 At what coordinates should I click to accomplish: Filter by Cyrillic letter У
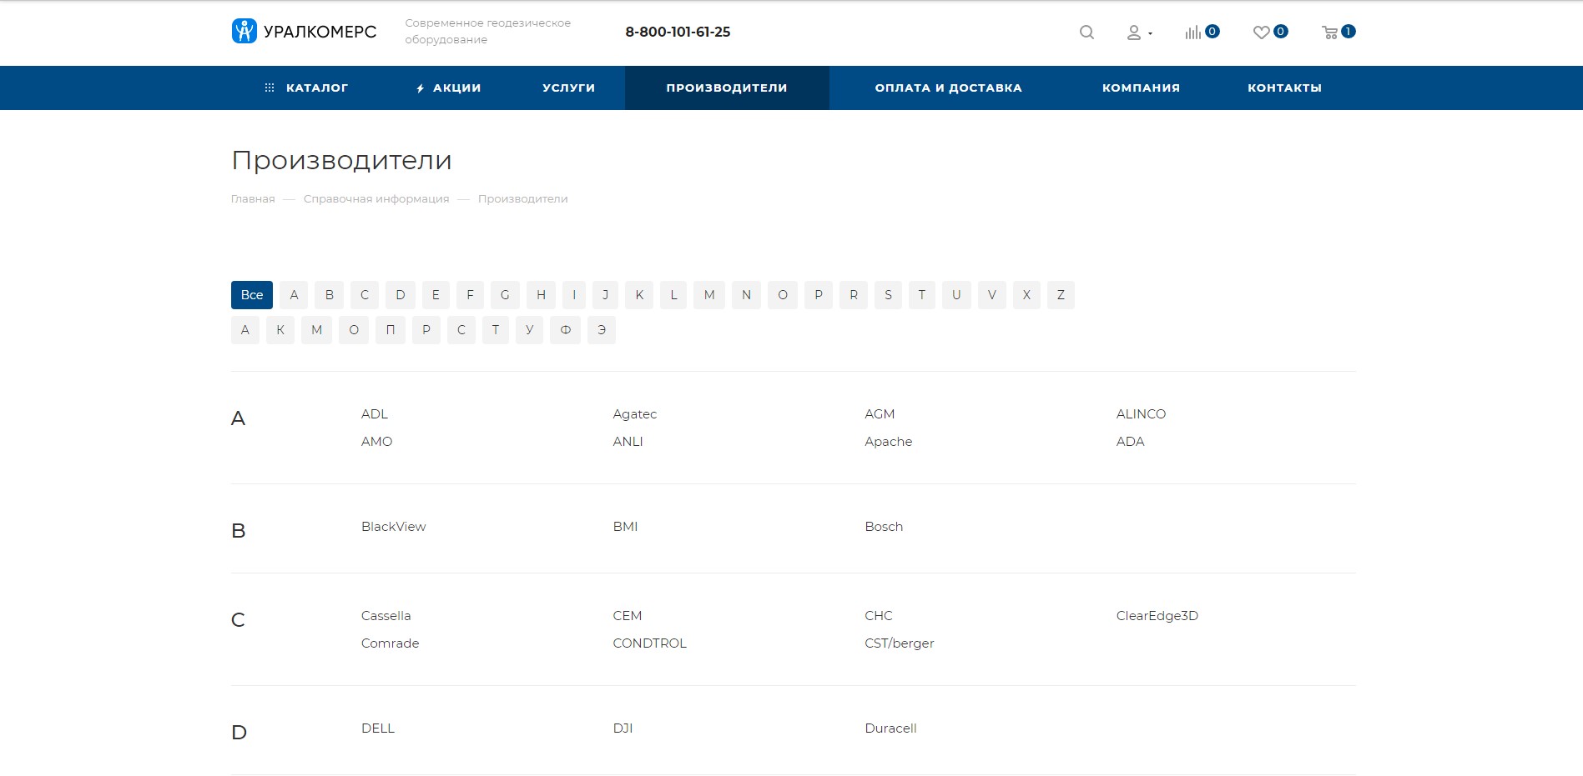click(529, 330)
